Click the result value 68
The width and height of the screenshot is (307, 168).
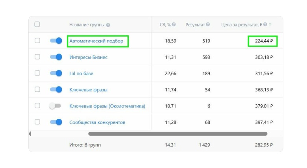click(x=207, y=122)
